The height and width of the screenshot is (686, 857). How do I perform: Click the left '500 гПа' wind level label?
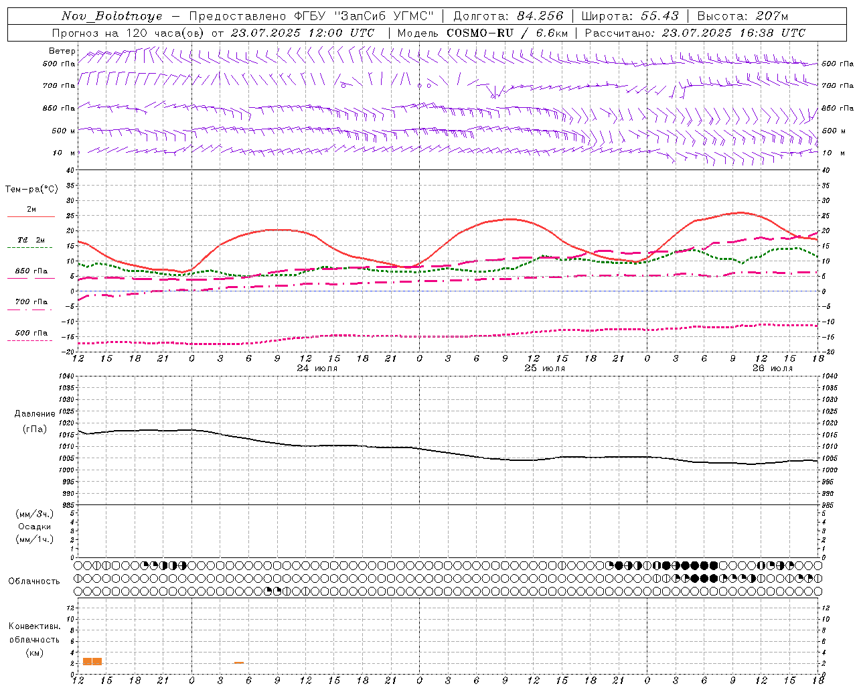point(59,64)
